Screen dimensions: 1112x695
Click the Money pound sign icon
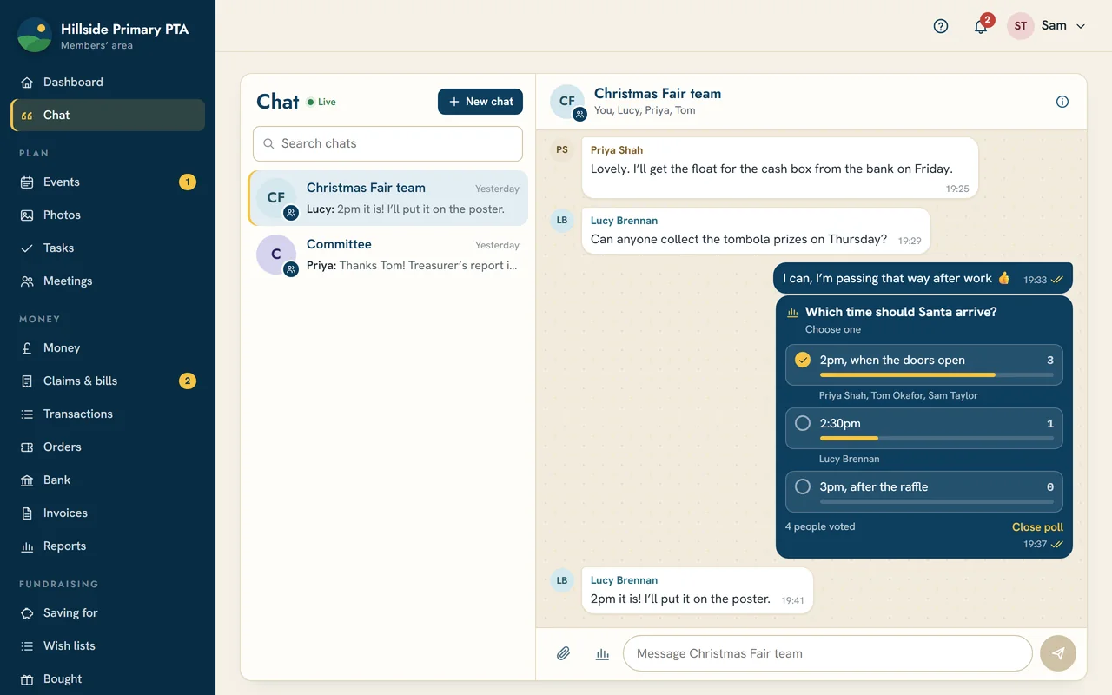click(x=27, y=347)
